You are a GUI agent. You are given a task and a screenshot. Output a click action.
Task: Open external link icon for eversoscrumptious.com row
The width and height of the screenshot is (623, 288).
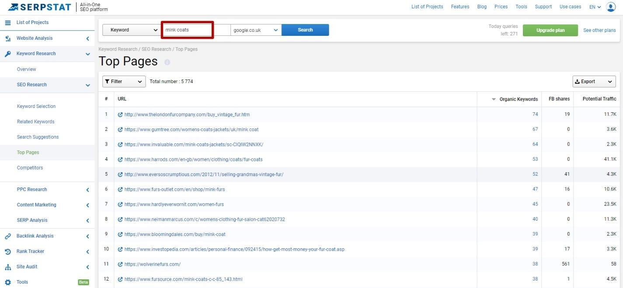click(120, 174)
